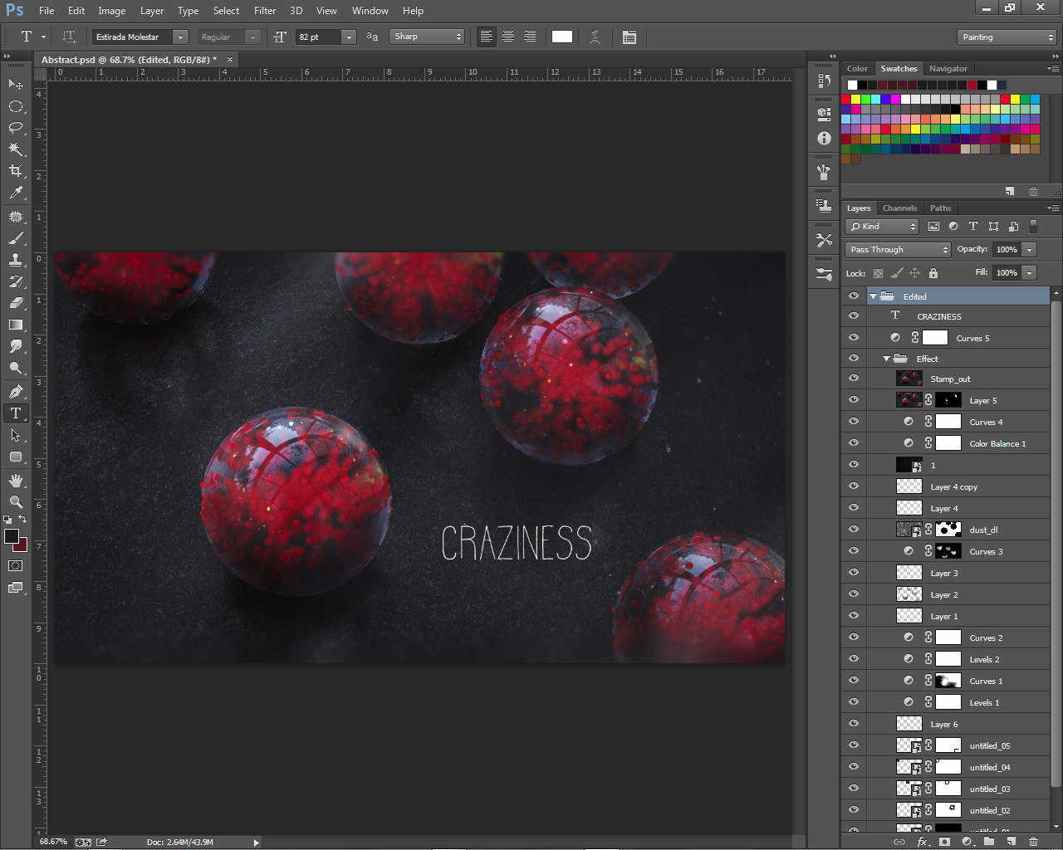Collapse the Edited layer group
The width and height of the screenshot is (1063, 850).
click(873, 296)
